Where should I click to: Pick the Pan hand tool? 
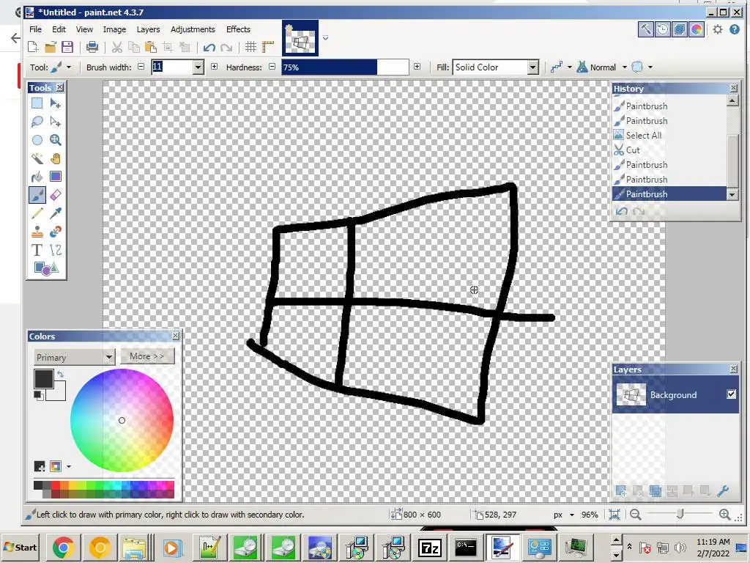[56, 158]
